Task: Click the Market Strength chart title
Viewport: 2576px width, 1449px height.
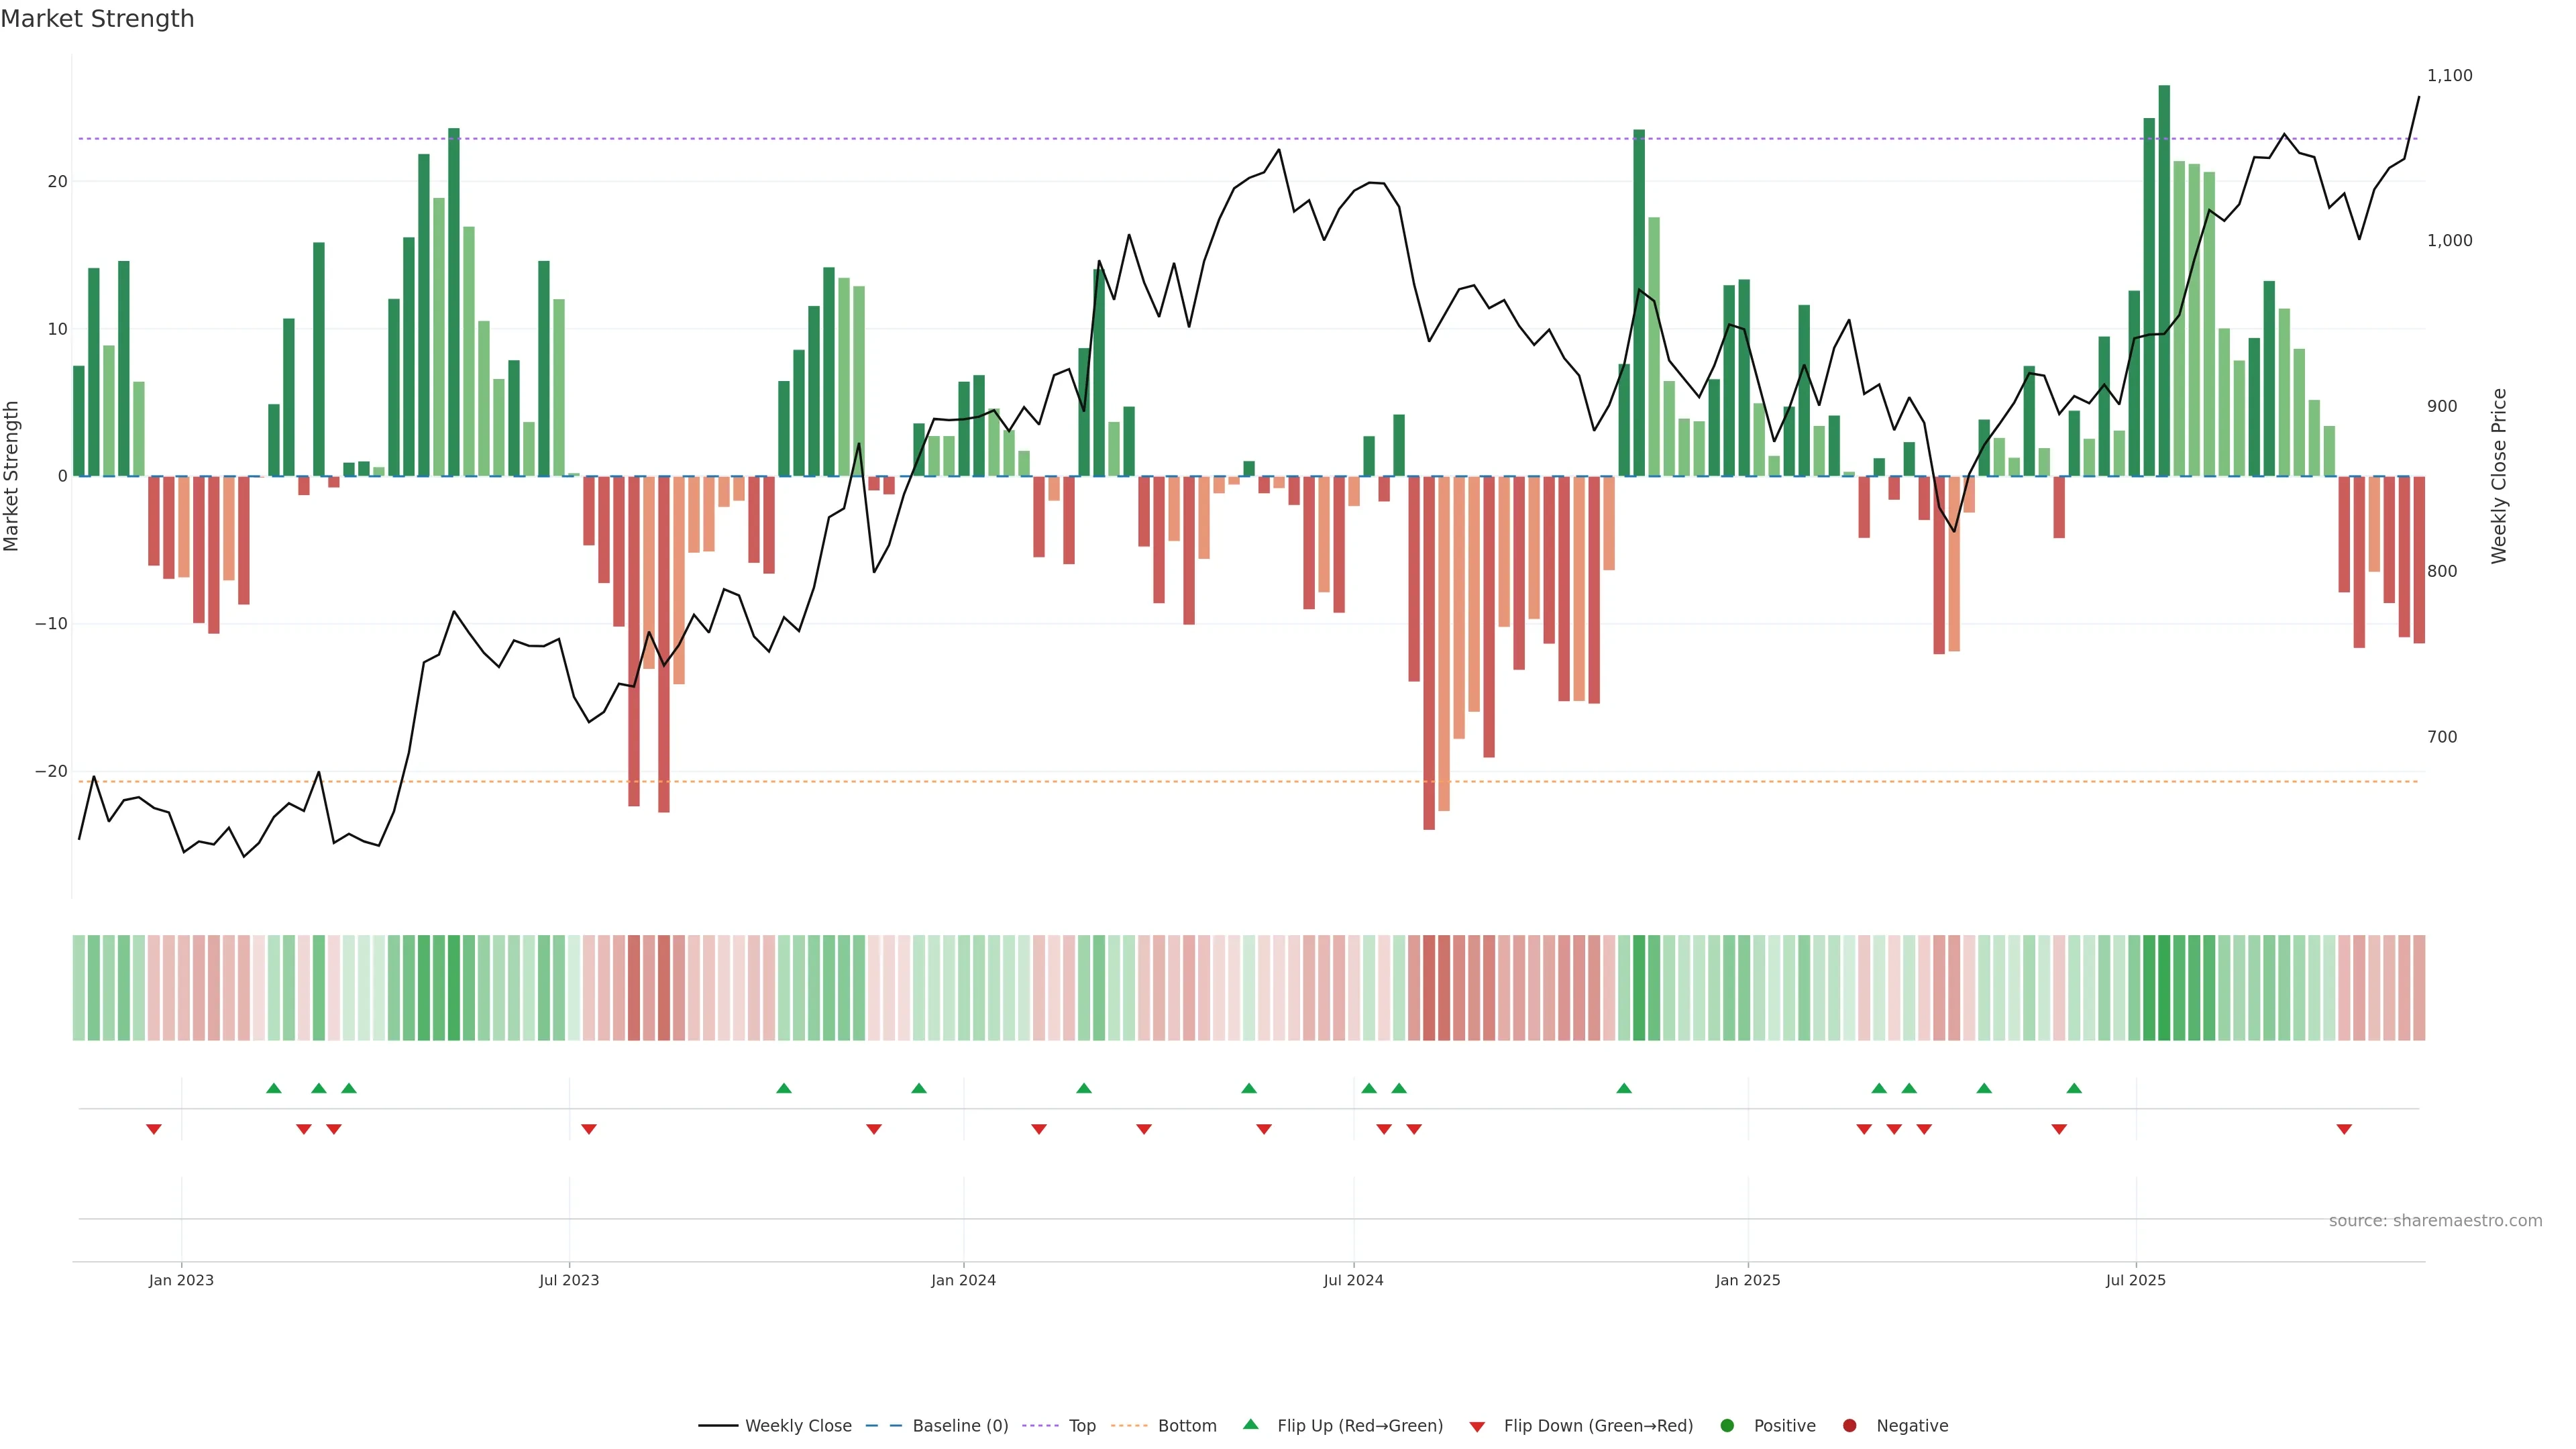Action: tap(97, 19)
